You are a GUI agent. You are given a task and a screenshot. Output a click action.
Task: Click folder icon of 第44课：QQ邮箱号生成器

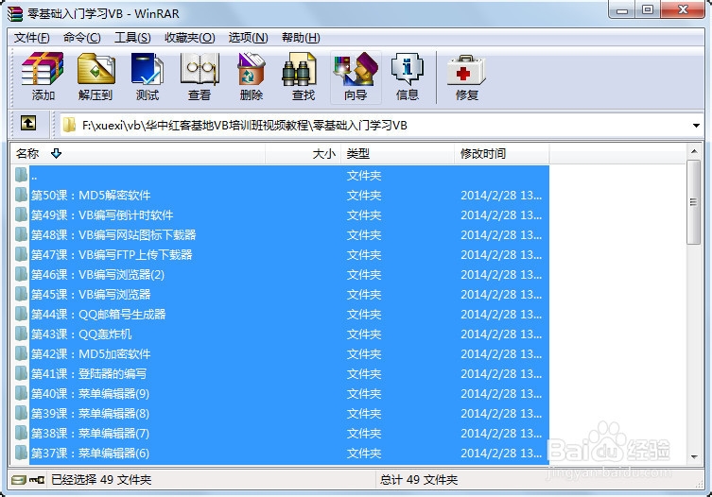[x=21, y=314]
